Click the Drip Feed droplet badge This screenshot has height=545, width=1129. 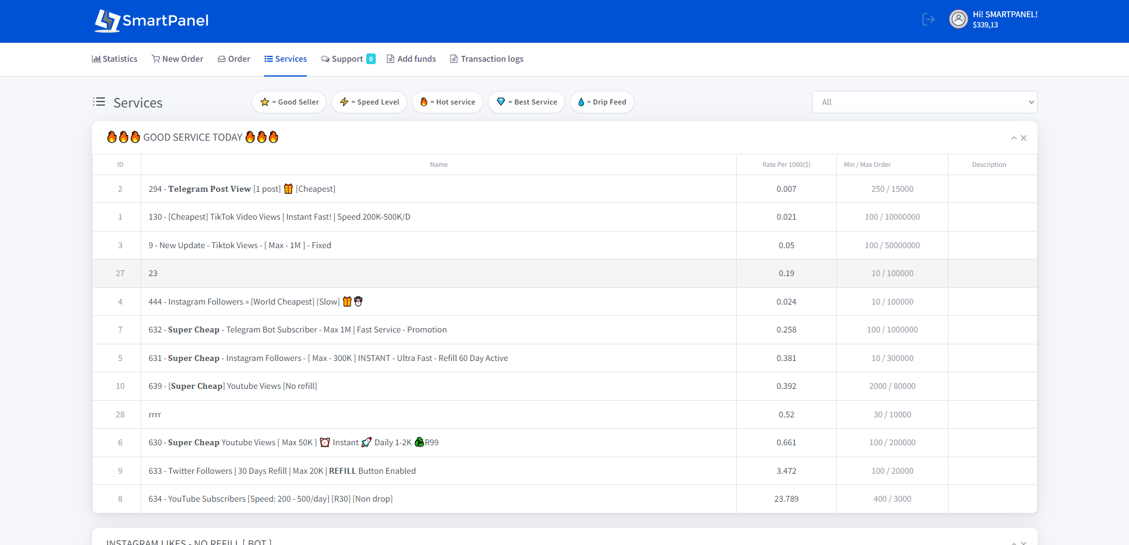[602, 102]
